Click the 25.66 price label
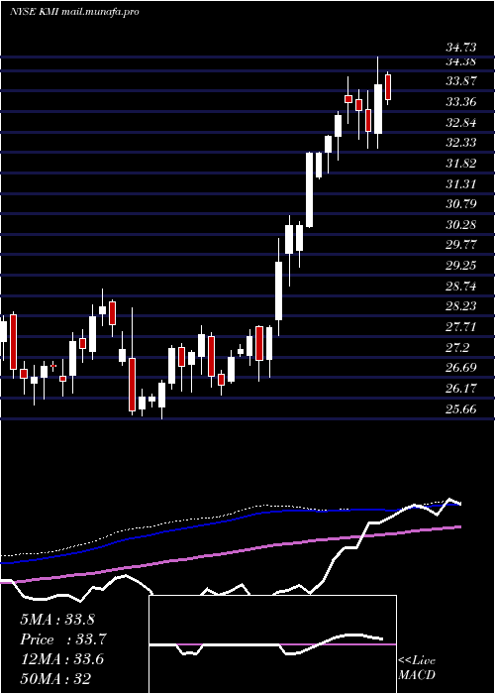Screen dimensions: 495x694 pyautogui.click(x=461, y=408)
